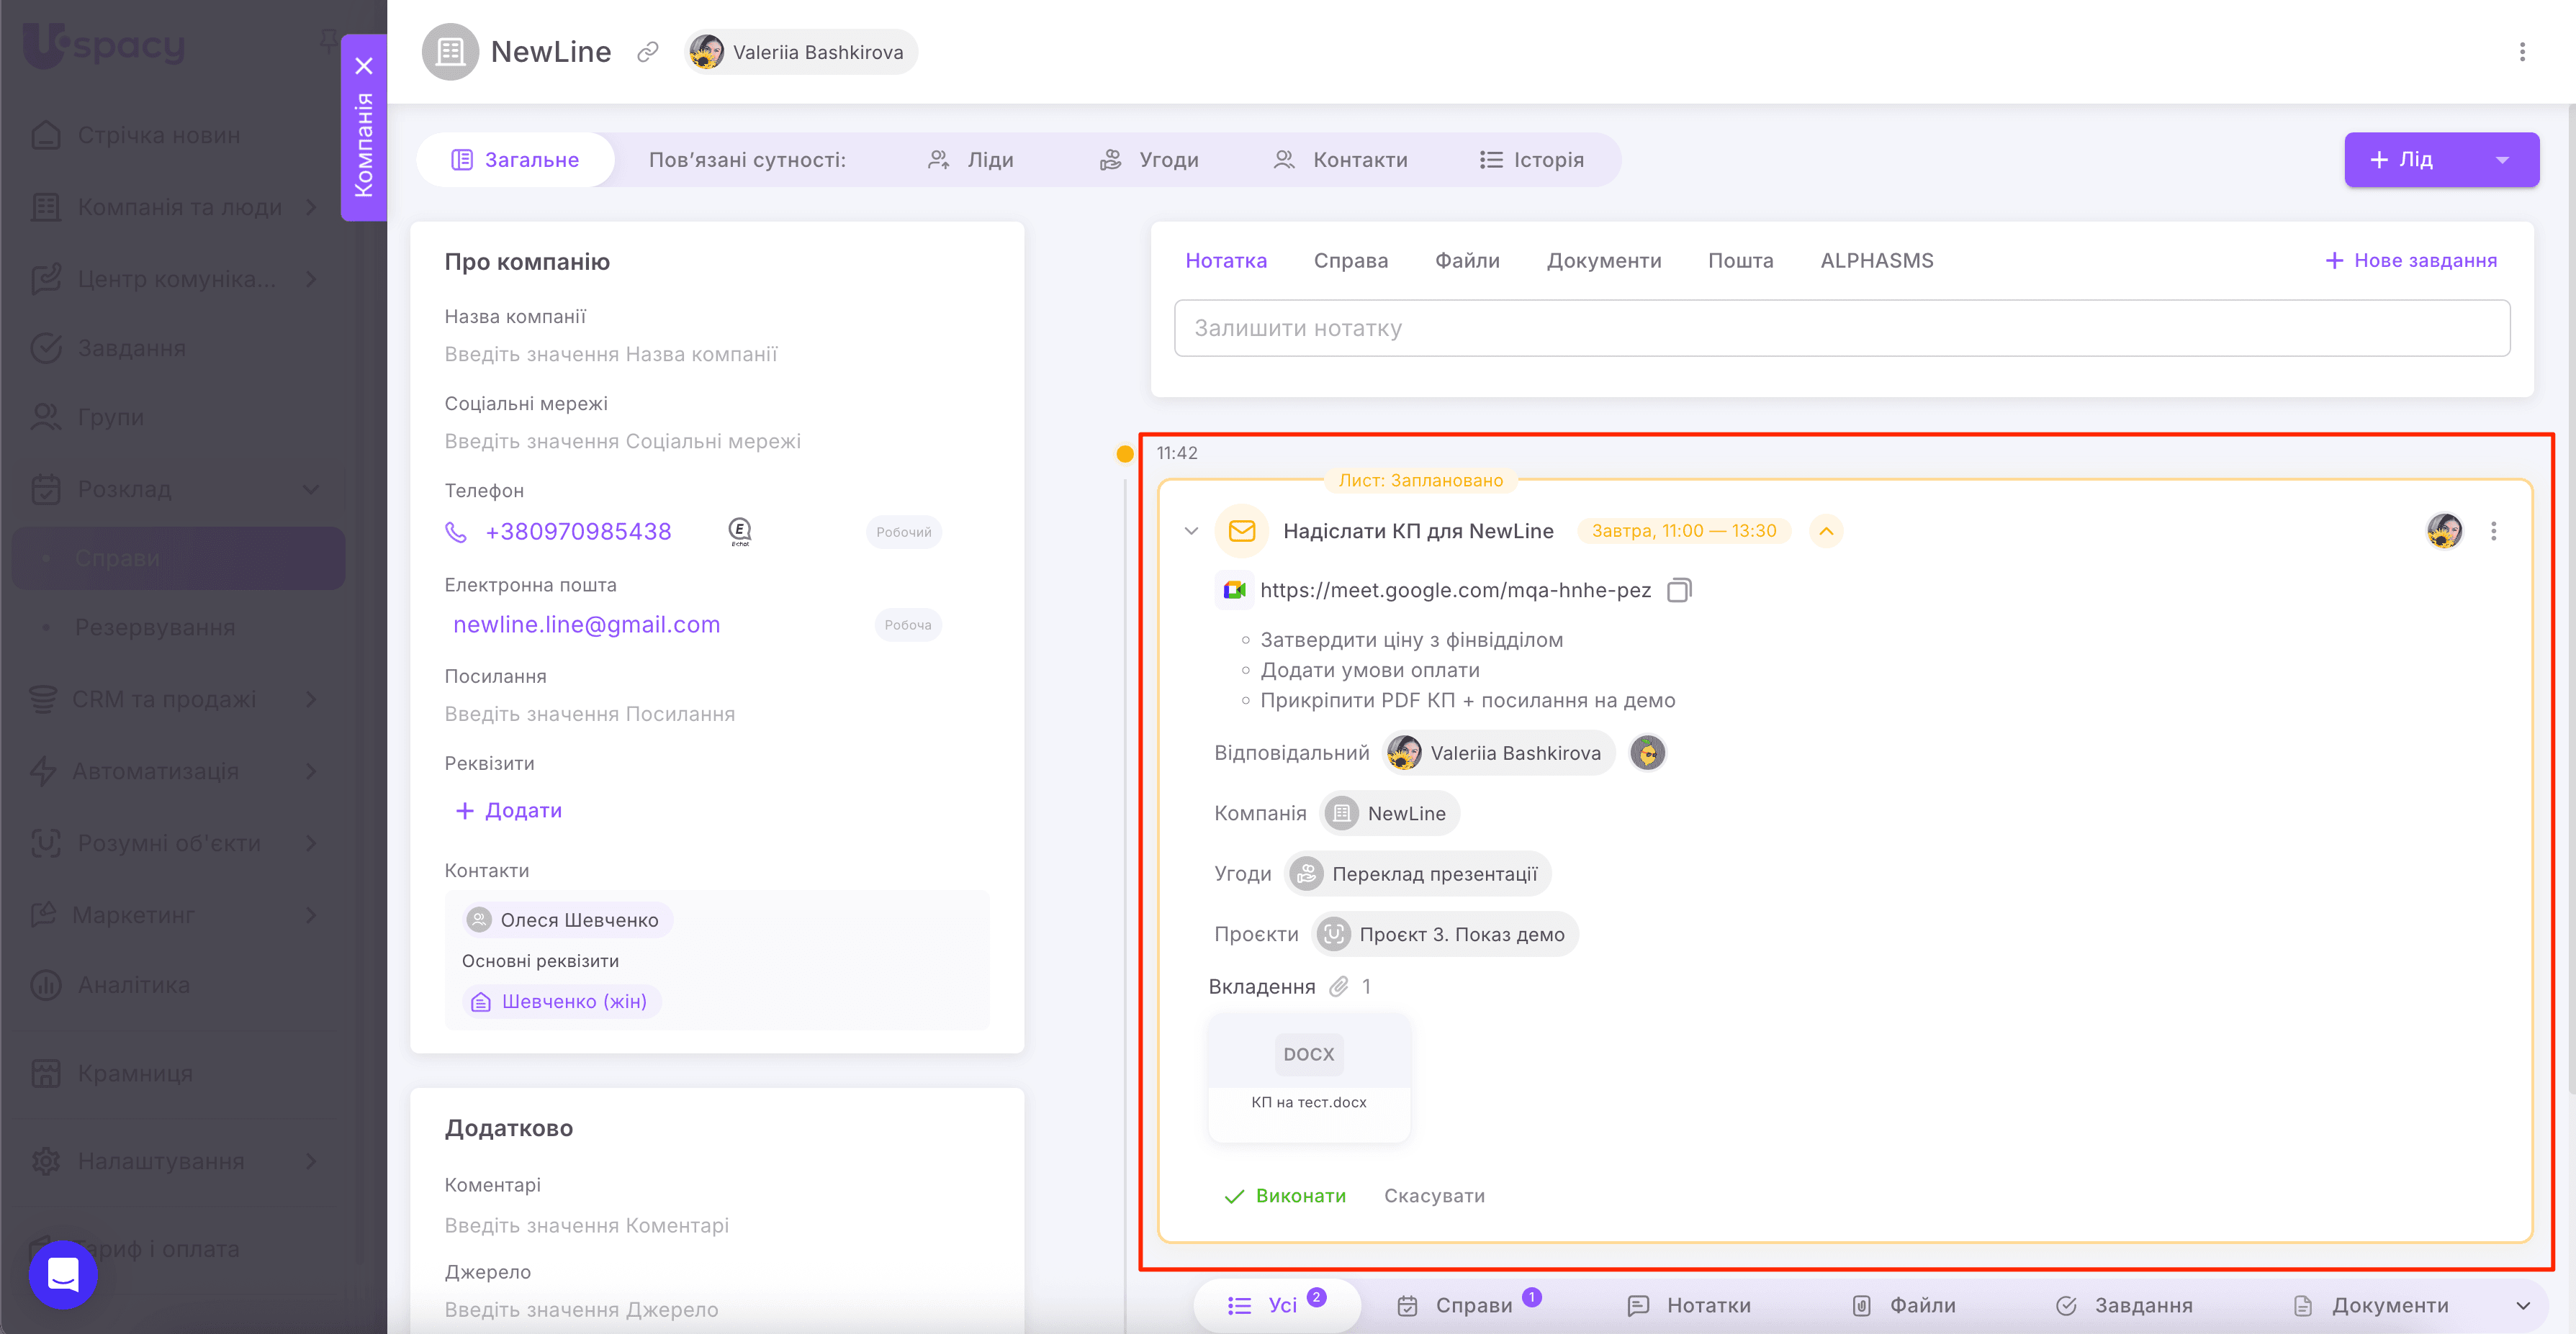Open the support chat bubble icon
Screen dimensions: 2576x1334
[63, 1274]
